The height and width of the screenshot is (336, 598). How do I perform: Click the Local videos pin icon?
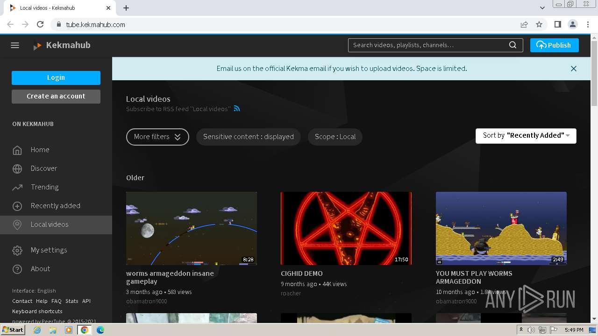pyautogui.click(x=17, y=225)
